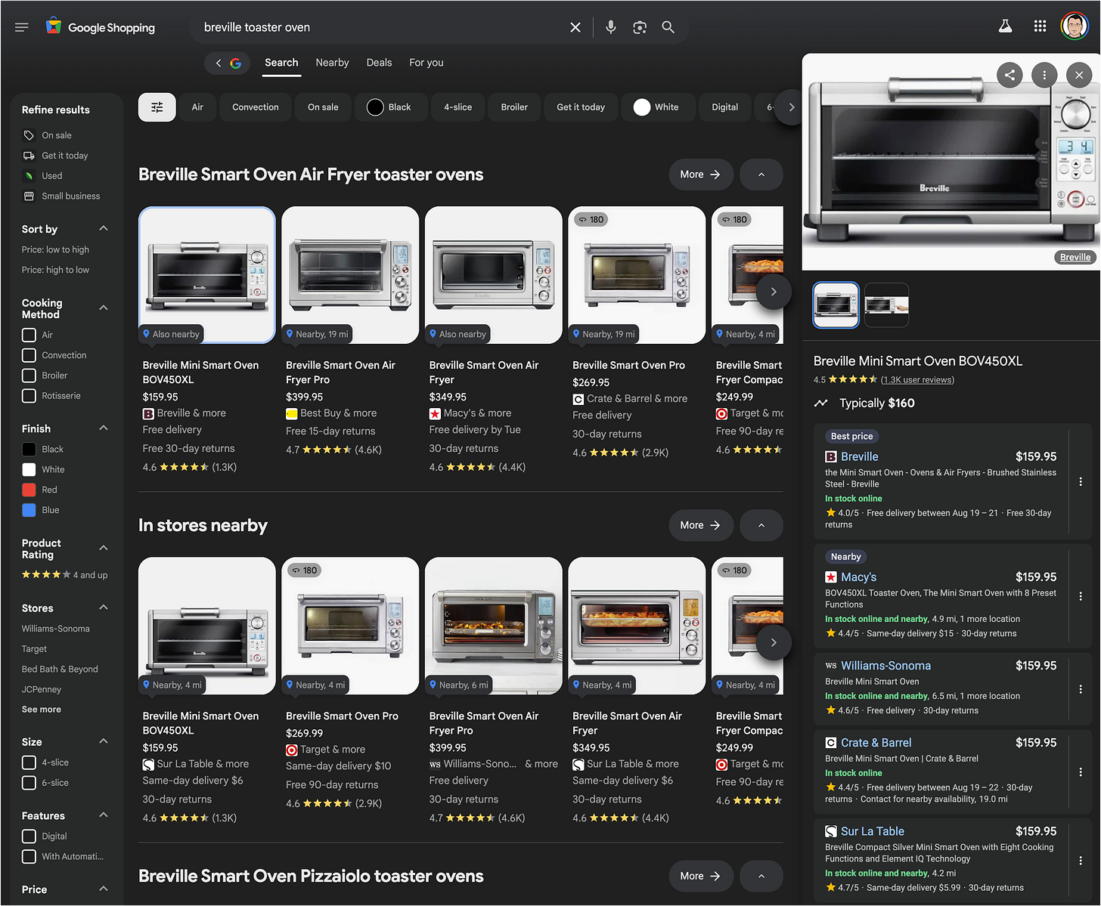Sort by Price: low to high
The image size is (1101, 906).
click(x=55, y=249)
